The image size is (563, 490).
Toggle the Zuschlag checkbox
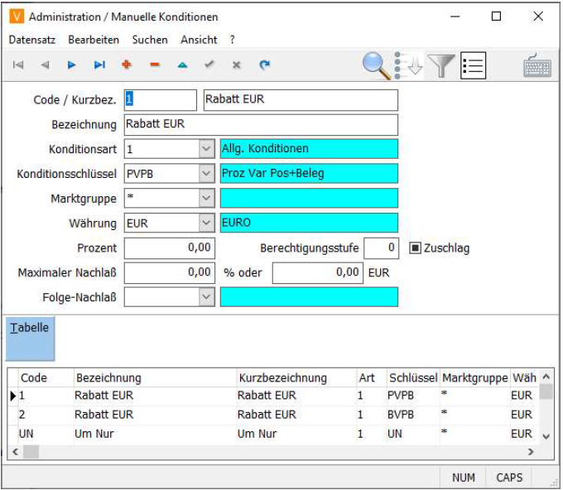coord(416,247)
